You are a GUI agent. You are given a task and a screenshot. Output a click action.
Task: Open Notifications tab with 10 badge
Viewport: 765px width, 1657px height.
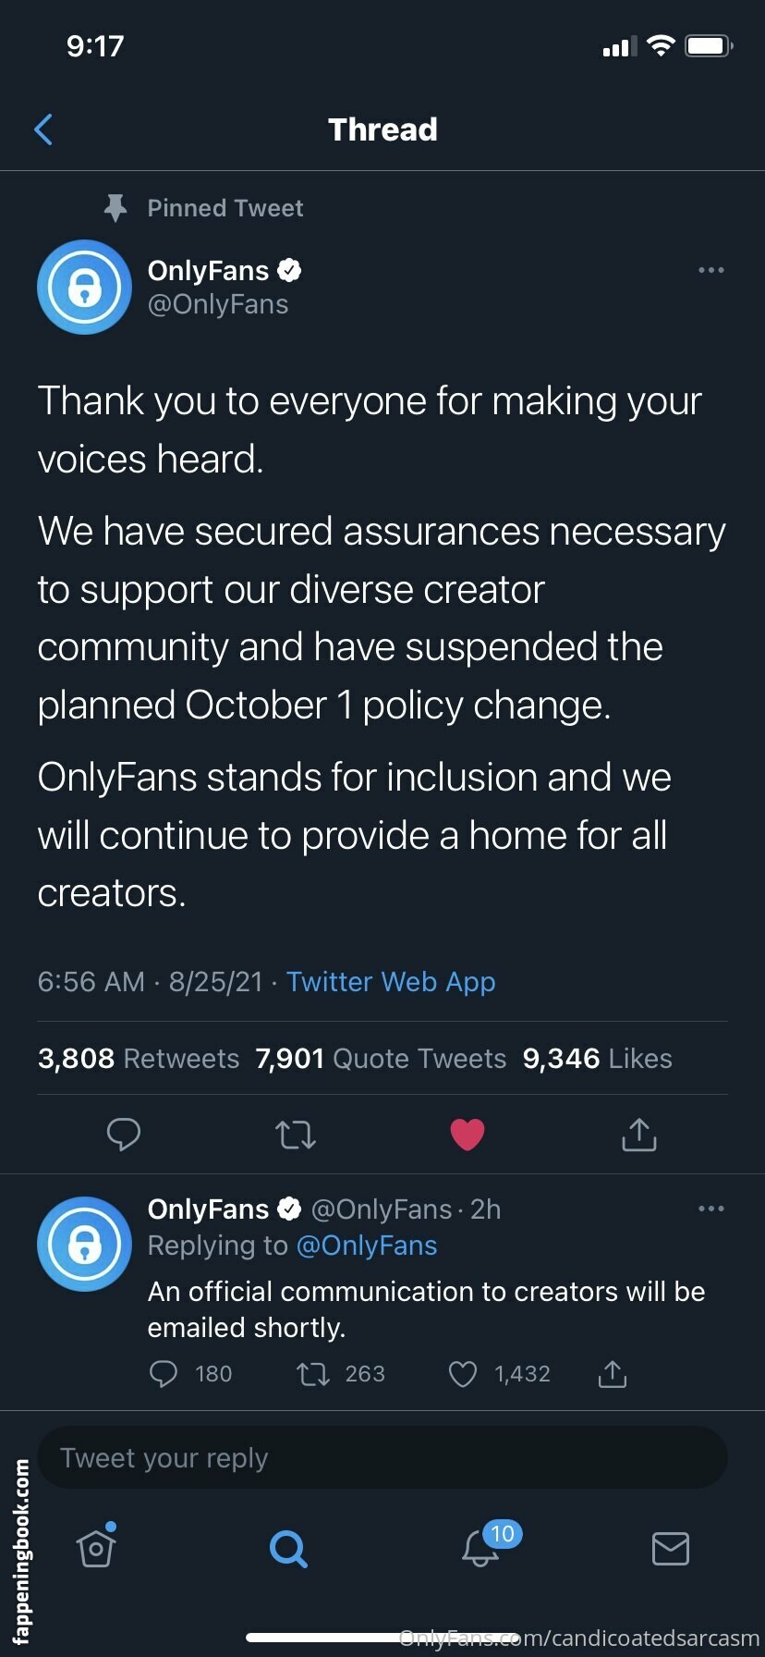(x=480, y=1548)
